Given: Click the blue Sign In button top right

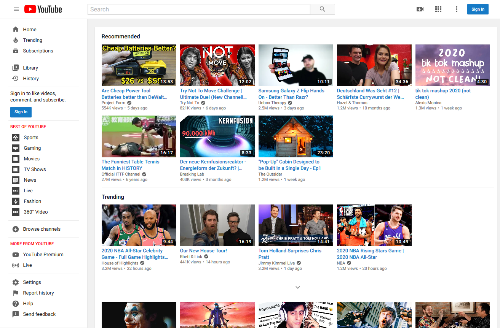Looking at the screenshot, I should 478,9.
